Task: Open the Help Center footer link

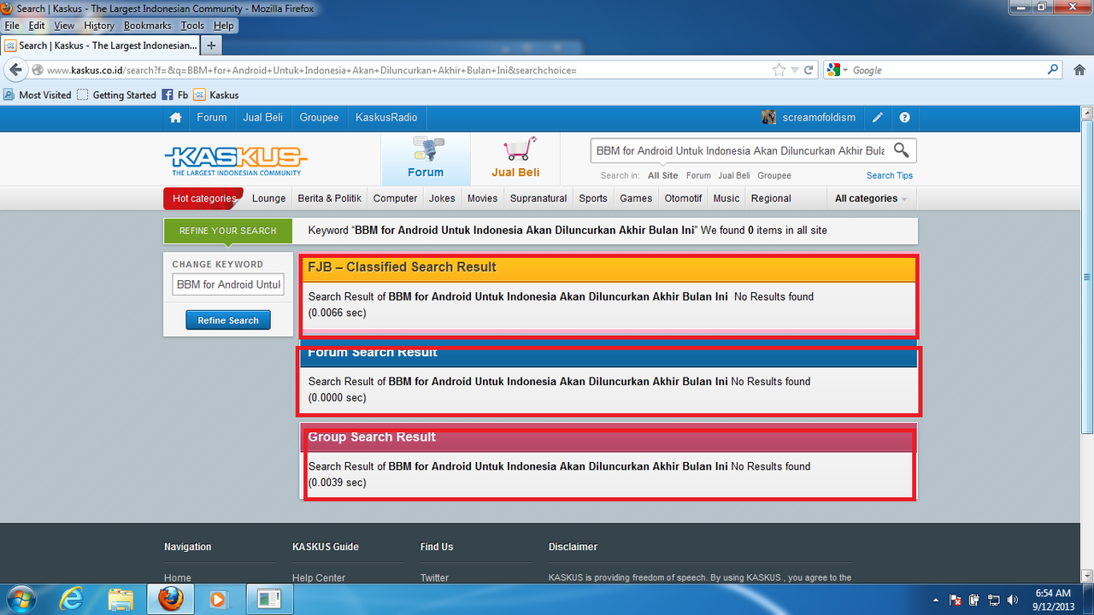Action: [x=319, y=578]
